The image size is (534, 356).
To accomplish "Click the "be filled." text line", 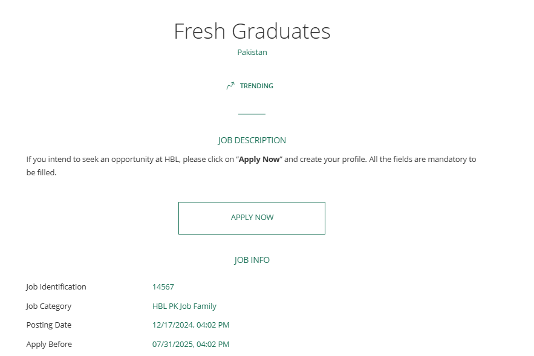I will [x=42, y=172].
